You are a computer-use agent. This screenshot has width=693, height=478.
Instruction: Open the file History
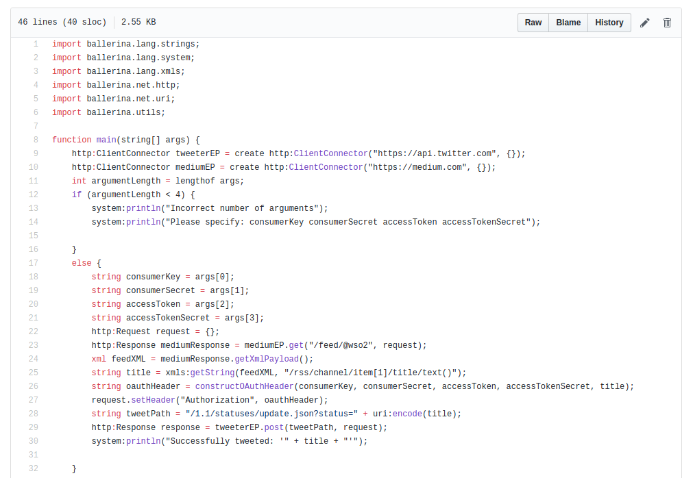[x=609, y=22]
